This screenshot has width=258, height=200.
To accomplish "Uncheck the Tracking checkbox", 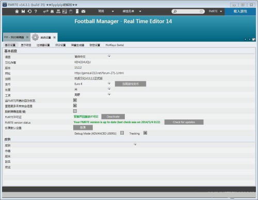I will coord(145,133).
